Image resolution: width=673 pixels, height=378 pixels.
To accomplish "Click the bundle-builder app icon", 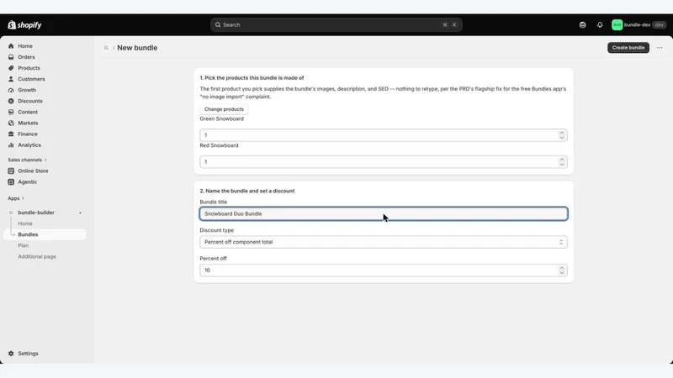I will pyautogui.click(x=11, y=213).
